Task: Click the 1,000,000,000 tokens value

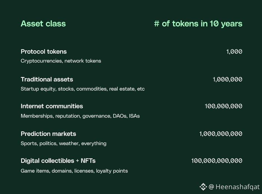Action: 221,134
